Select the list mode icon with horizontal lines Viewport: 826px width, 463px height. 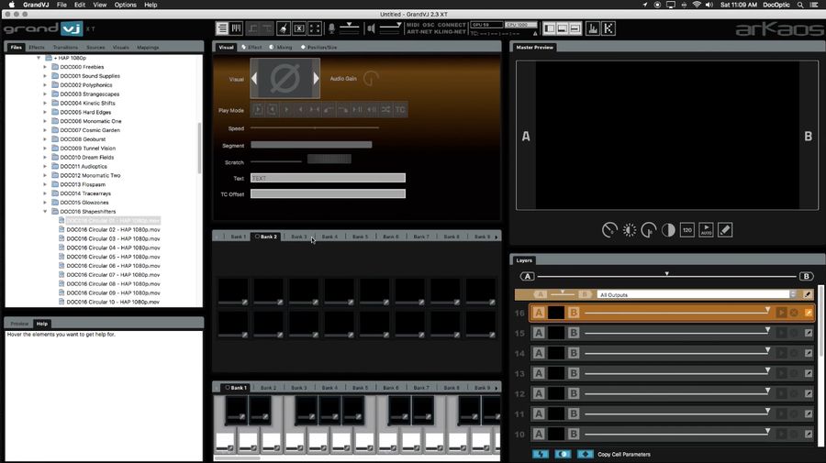222,28
